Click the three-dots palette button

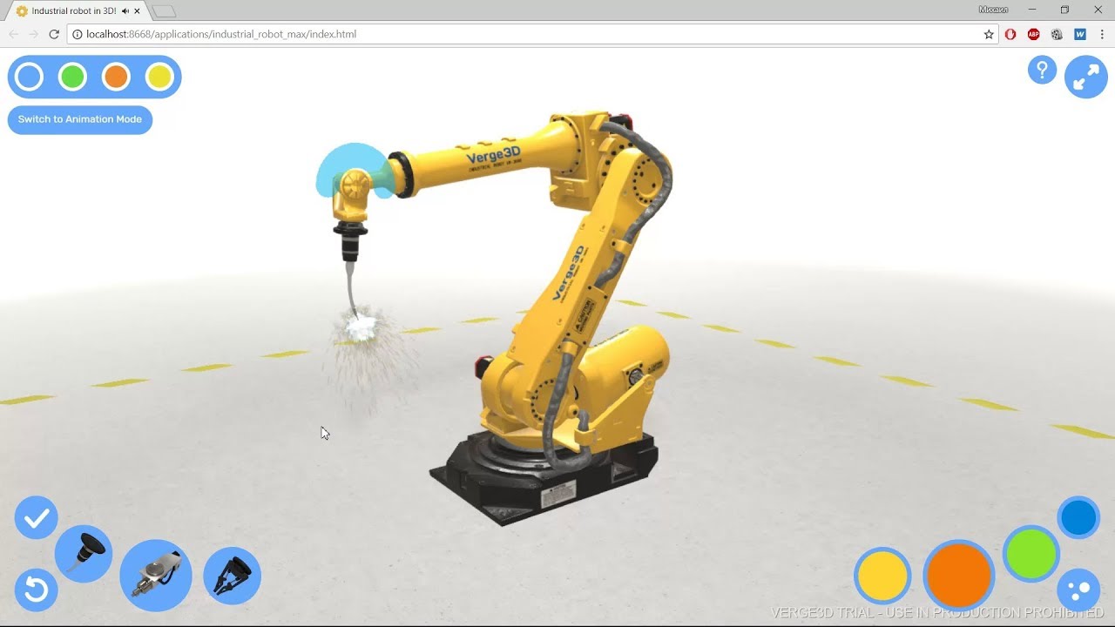click(x=1078, y=590)
